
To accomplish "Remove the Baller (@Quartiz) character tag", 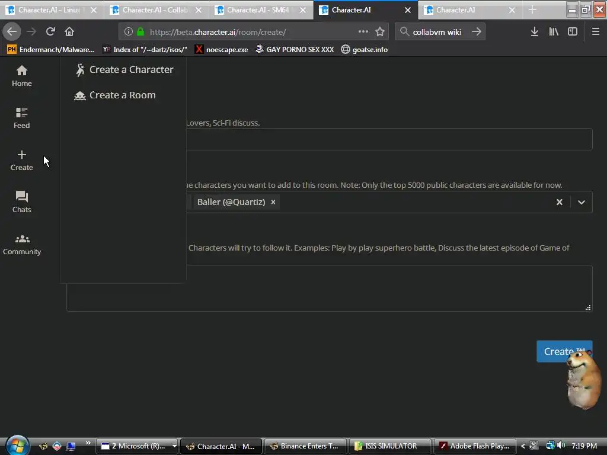I will pos(273,202).
